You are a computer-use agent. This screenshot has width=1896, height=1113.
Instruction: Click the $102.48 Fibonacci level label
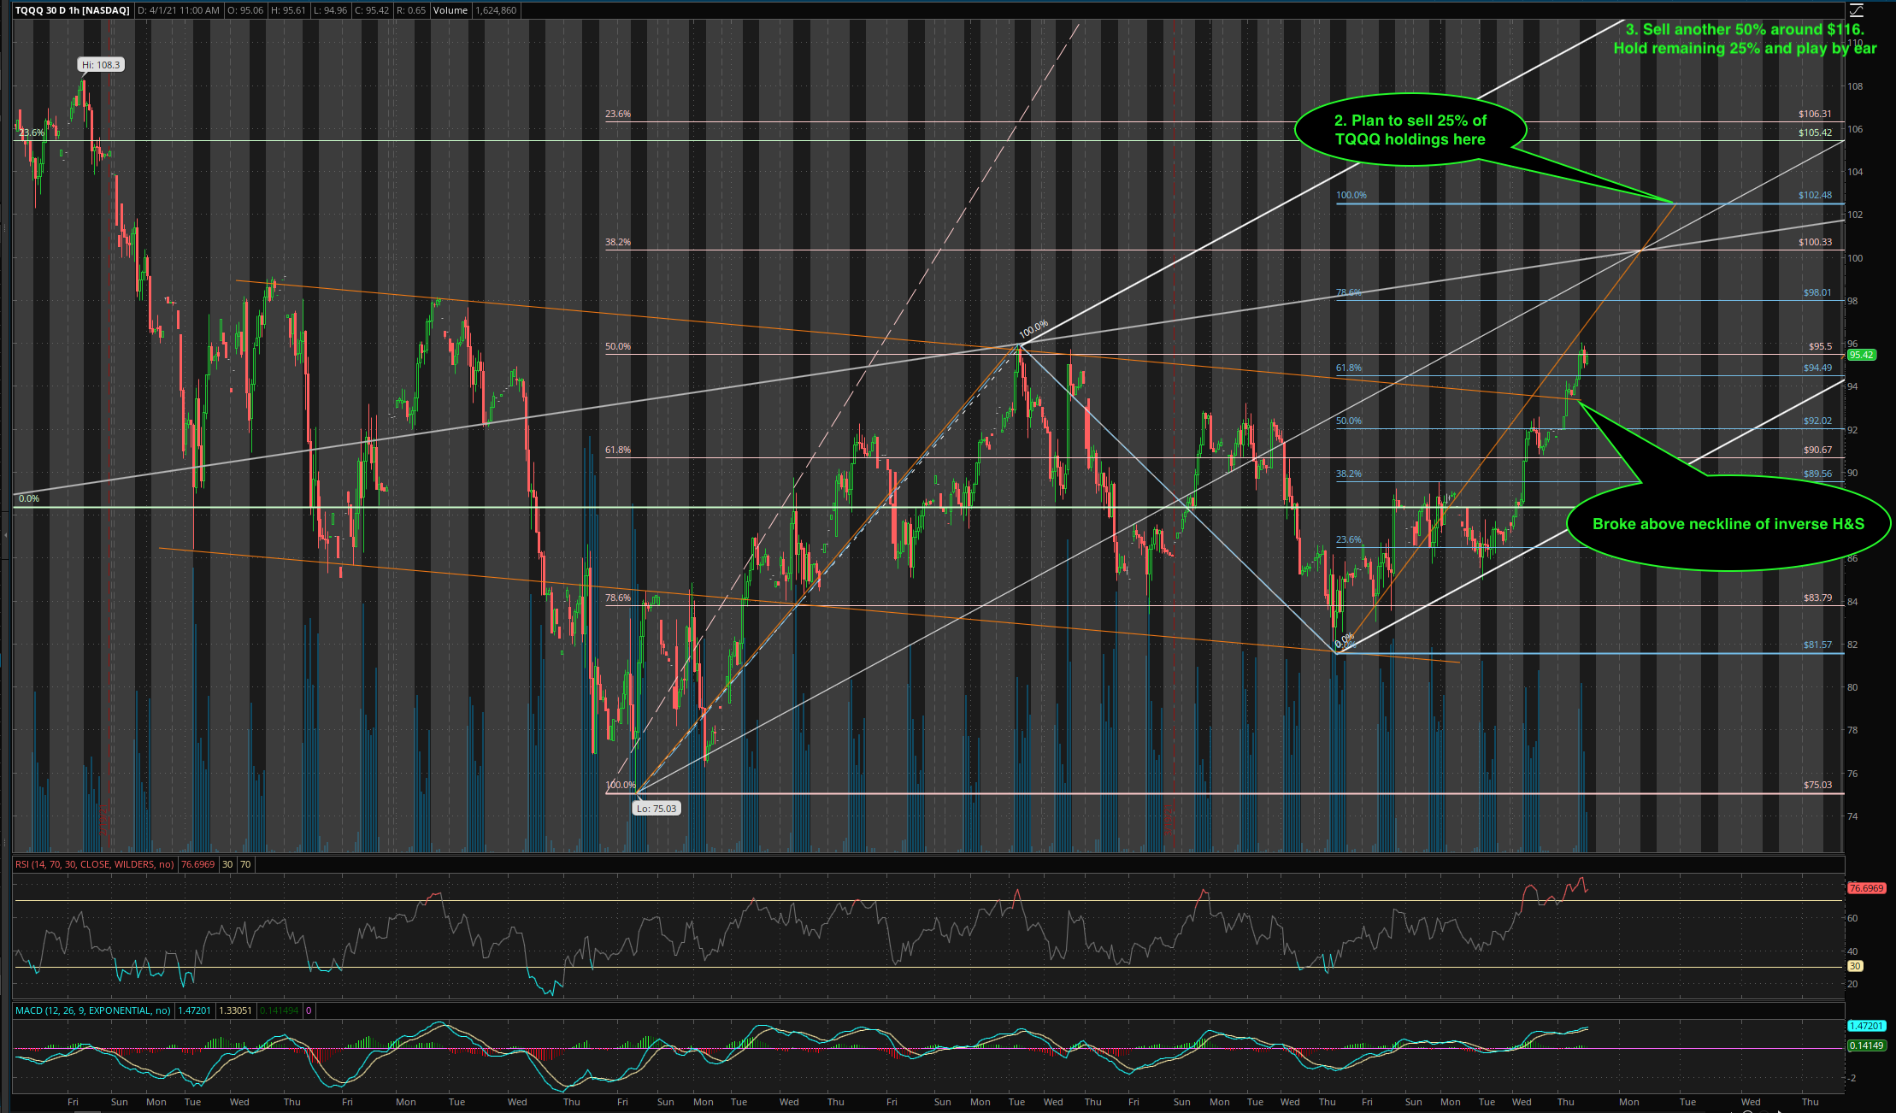pyautogui.click(x=1815, y=195)
